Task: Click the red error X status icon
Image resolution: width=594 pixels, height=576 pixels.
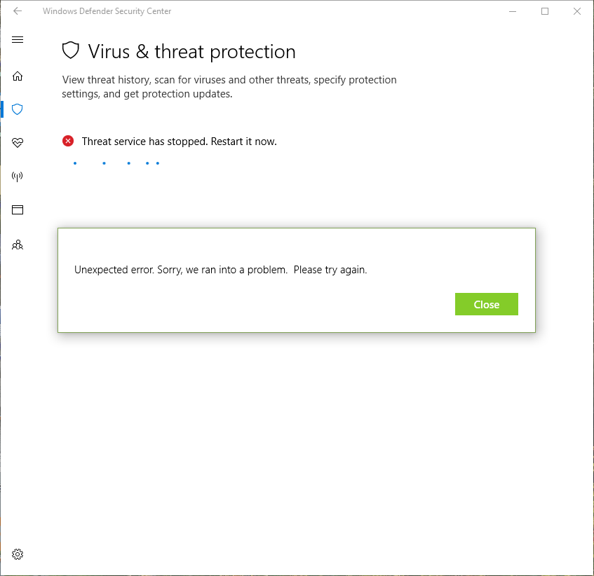Action: pyautogui.click(x=68, y=141)
